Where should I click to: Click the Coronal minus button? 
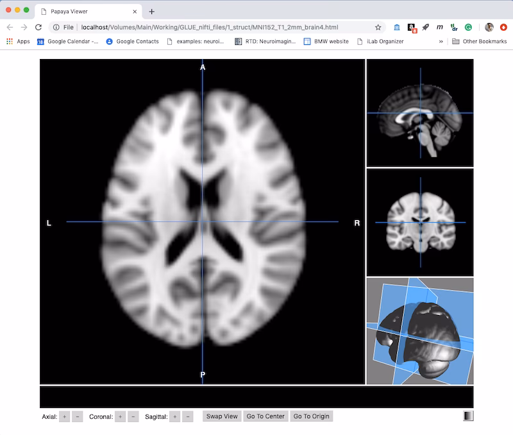click(x=133, y=416)
